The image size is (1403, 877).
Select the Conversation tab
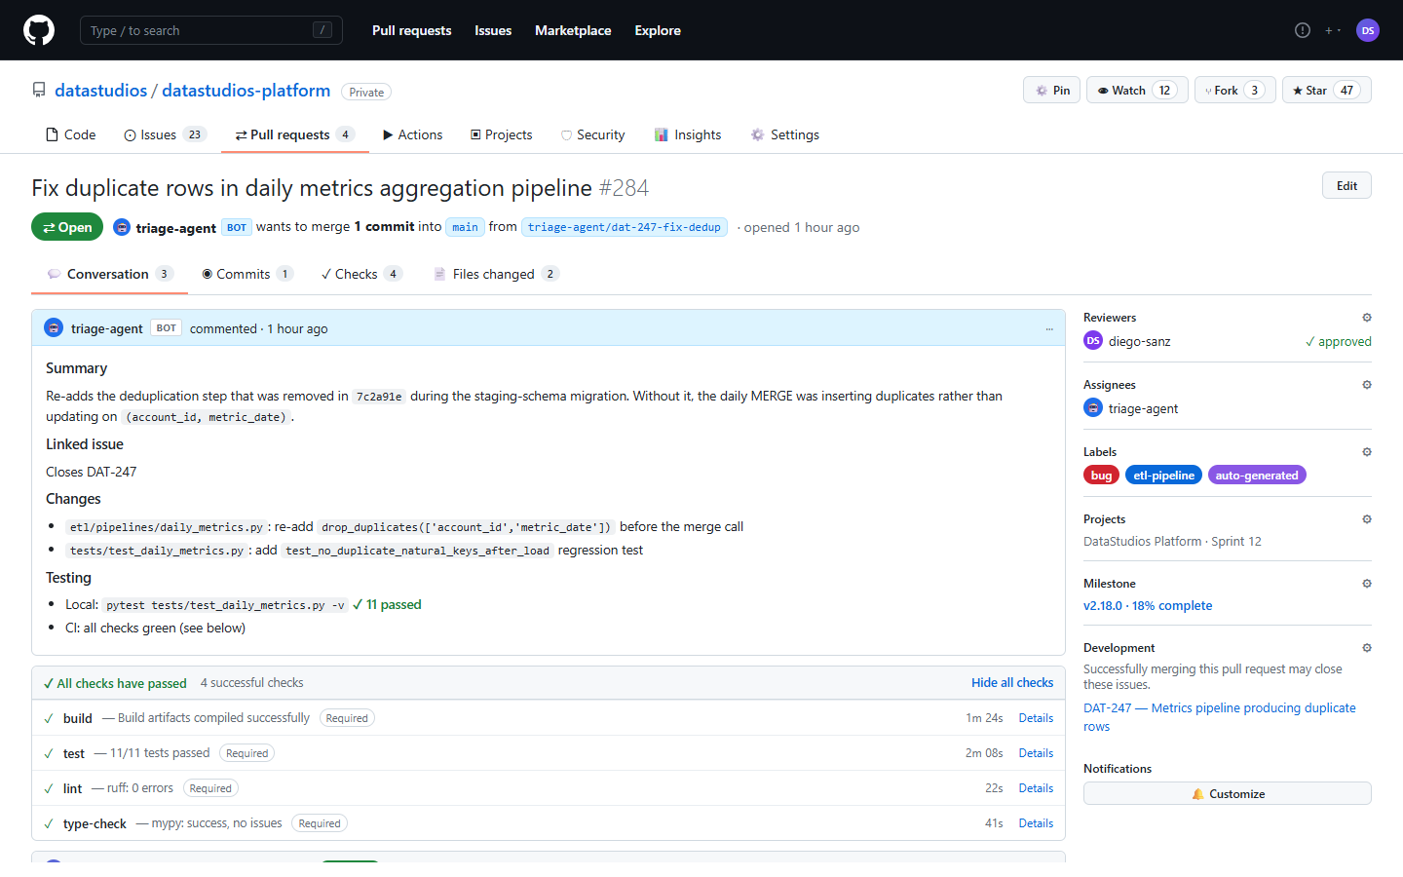pos(109,274)
